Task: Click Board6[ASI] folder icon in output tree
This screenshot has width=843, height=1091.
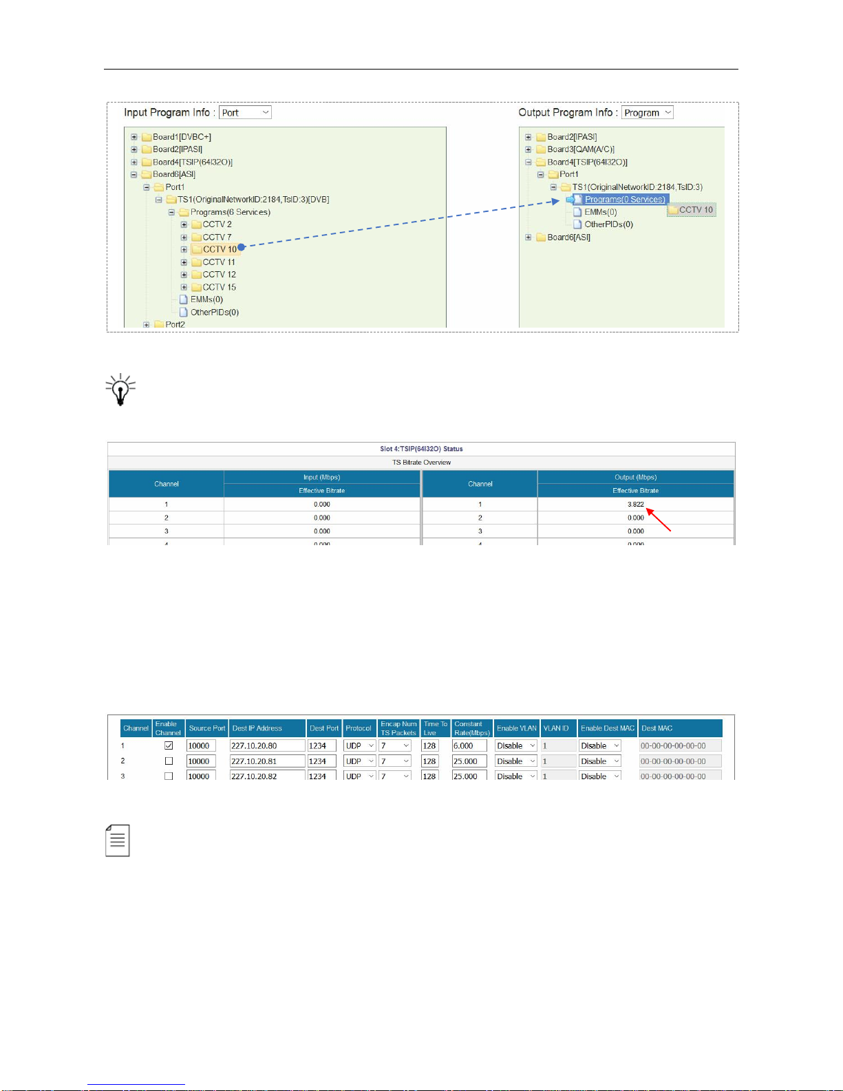Action: pyautogui.click(x=541, y=237)
